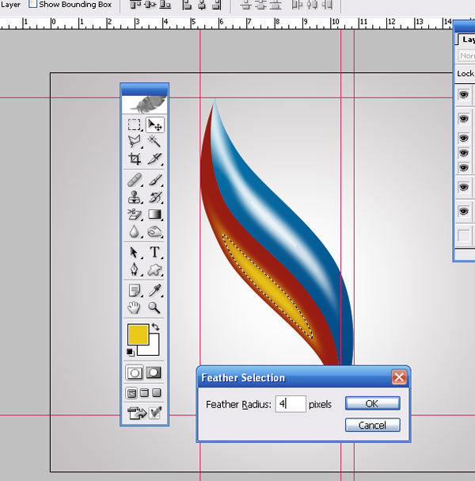This screenshot has height=481, width=475.
Task: Activate the Gradient tool
Action: pyautogui.click(x=155, y=215)
